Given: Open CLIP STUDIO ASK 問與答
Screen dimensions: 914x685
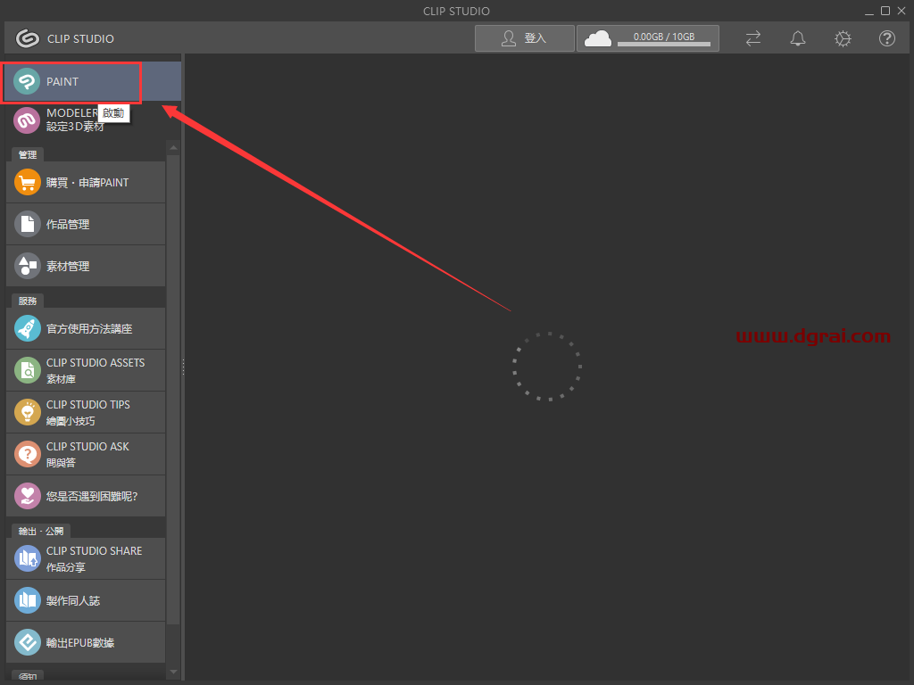Looking at the screenshot, I should pyautogui.click(x=86, y=454).
